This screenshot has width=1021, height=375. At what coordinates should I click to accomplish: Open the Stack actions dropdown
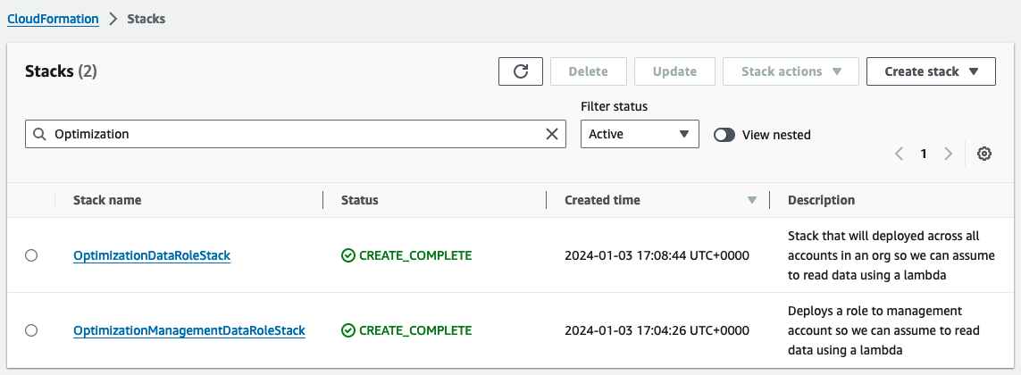(791, 71)
